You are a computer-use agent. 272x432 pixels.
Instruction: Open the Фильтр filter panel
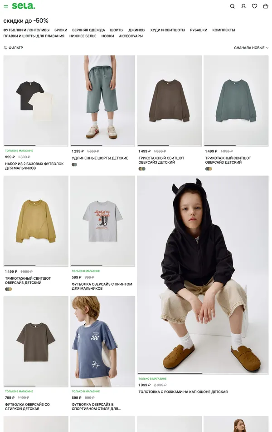click(13, 48)
